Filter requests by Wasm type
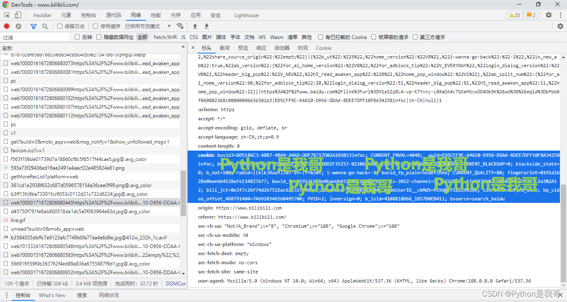567x302 pixels. click(276, 37)
